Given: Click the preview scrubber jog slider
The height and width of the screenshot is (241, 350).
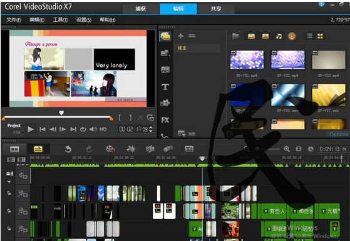Looking at the screenshot, I should pyautogui.click(x=61, y=113).
